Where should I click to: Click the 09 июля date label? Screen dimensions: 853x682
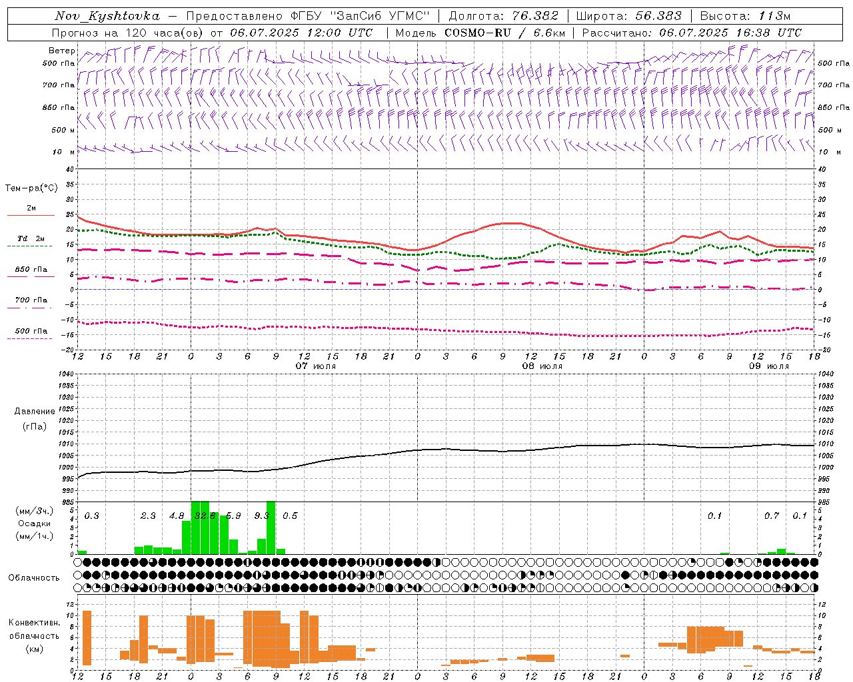pyautogui.click(x=768, y=366)
